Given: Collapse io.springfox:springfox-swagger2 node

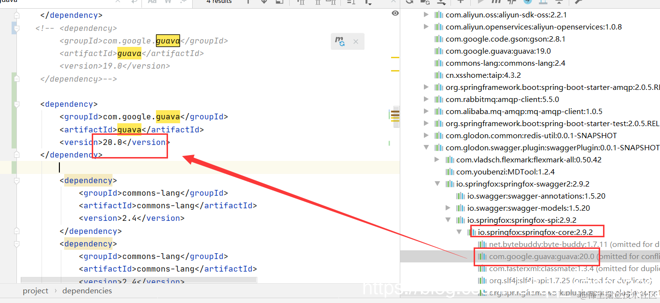Looking at the screenshot, I should (437, 184).
